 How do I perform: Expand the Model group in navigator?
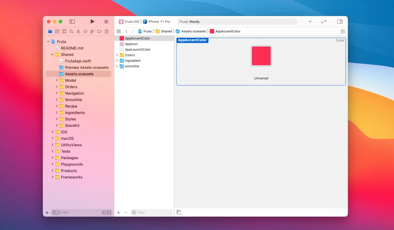[57, 80]
